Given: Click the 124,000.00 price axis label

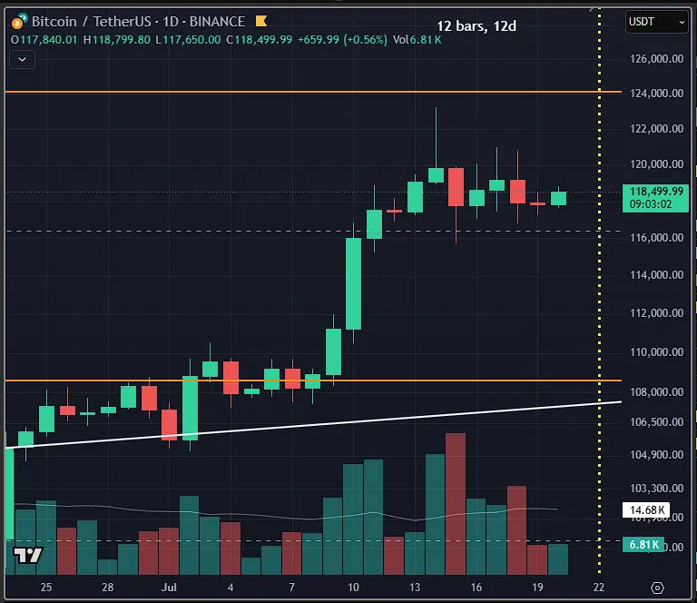Looking at the screenshot, I should click(656, 93).
